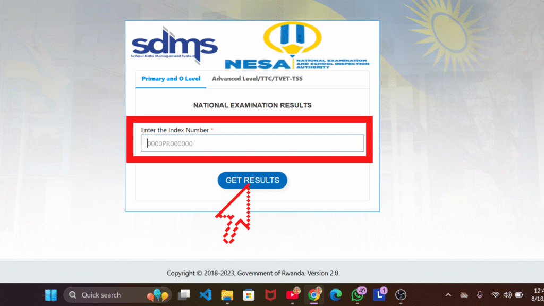The image size is (544, 306).
Task: Open OBS Studio from the taskbar
Action: coord(401,295)
